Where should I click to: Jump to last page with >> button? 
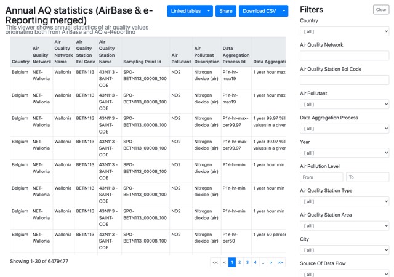point(280,262)
